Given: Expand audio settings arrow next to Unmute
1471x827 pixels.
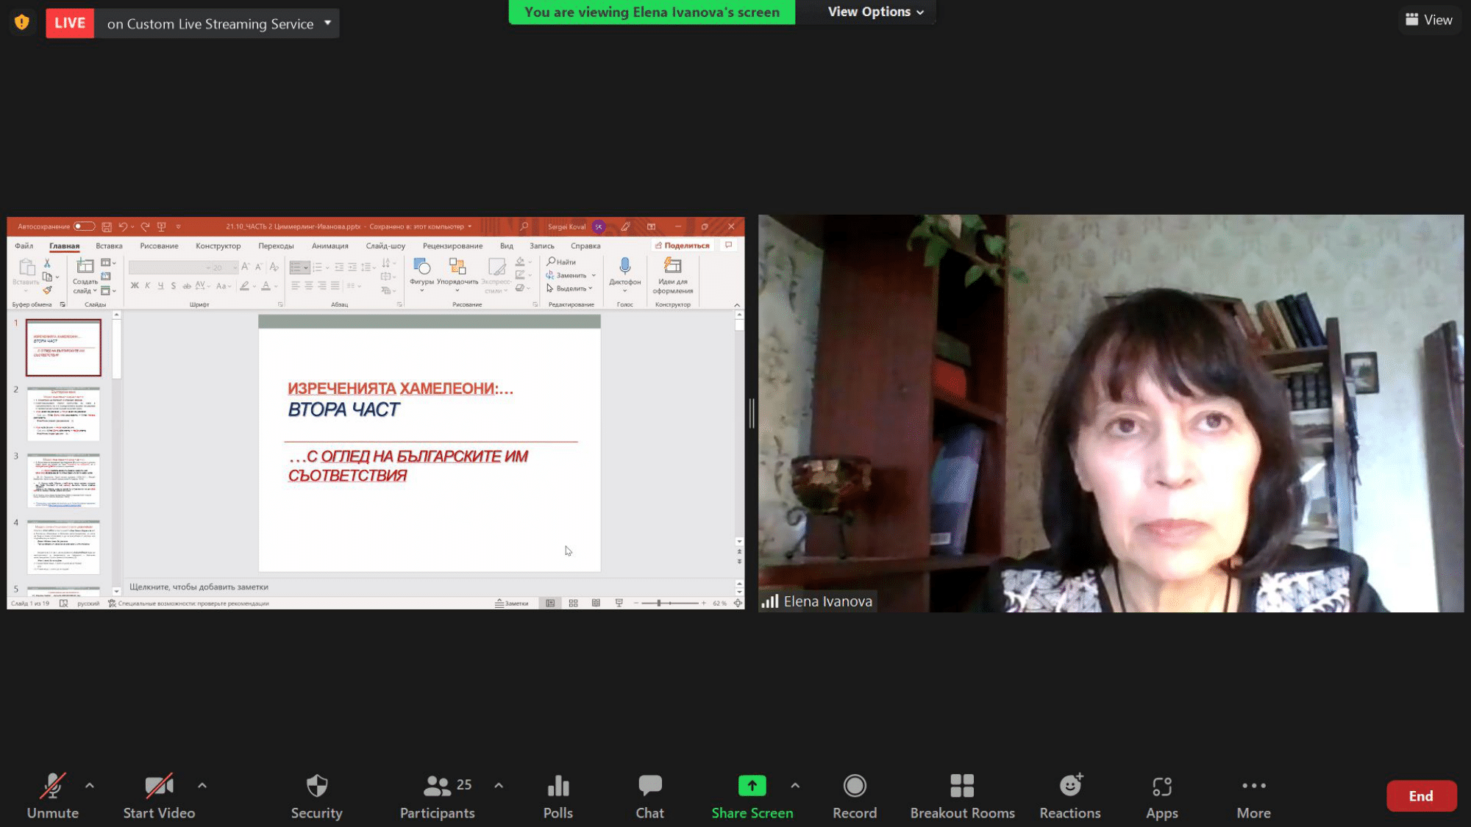Looking at the screenshot, I should coord(90,785).
